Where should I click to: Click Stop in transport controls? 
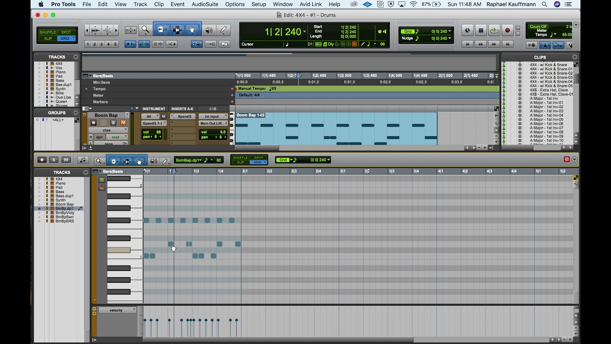pyautogui.click(x=481, y=31)
